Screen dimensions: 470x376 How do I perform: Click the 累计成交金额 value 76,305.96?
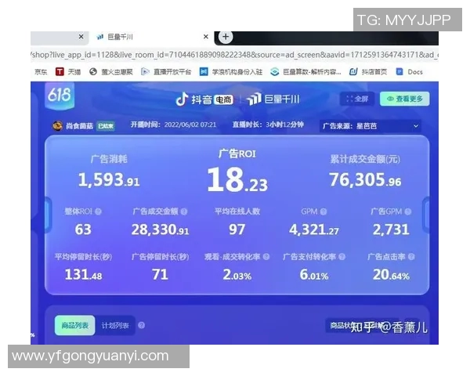point(365,180)
